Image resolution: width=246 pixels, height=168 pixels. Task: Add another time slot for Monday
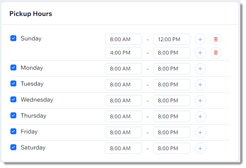pos(200,69)
